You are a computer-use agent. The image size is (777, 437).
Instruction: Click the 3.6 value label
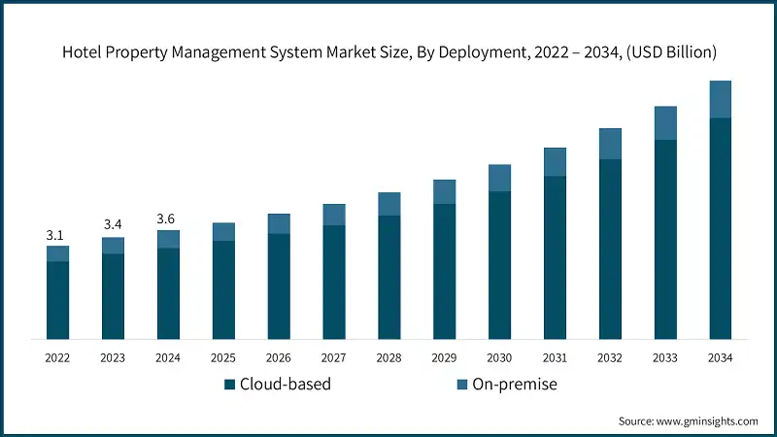point(165,218)
